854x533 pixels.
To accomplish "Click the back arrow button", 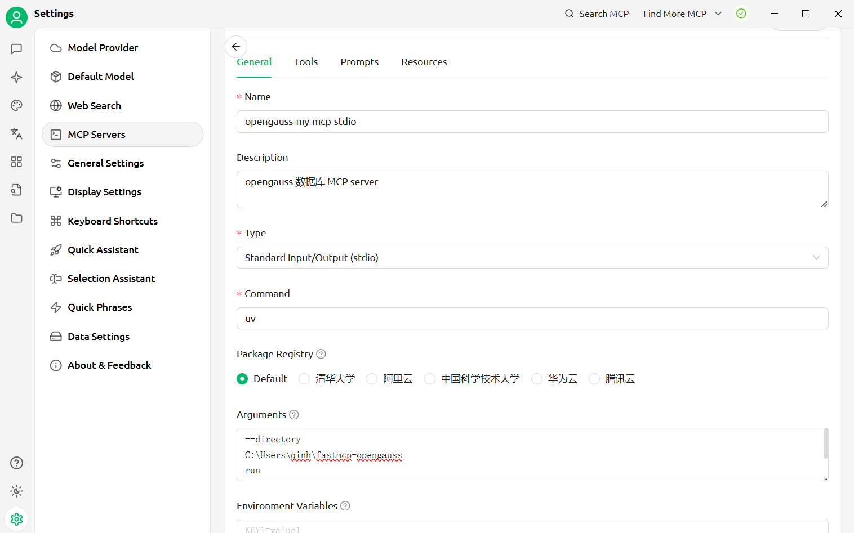I will (236, 47).
